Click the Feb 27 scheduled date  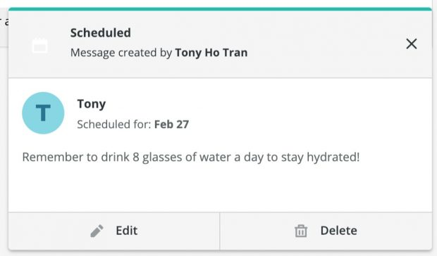point(172,124)
